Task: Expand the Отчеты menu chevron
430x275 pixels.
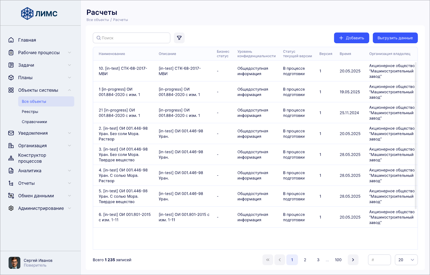Action: point(69,183)
